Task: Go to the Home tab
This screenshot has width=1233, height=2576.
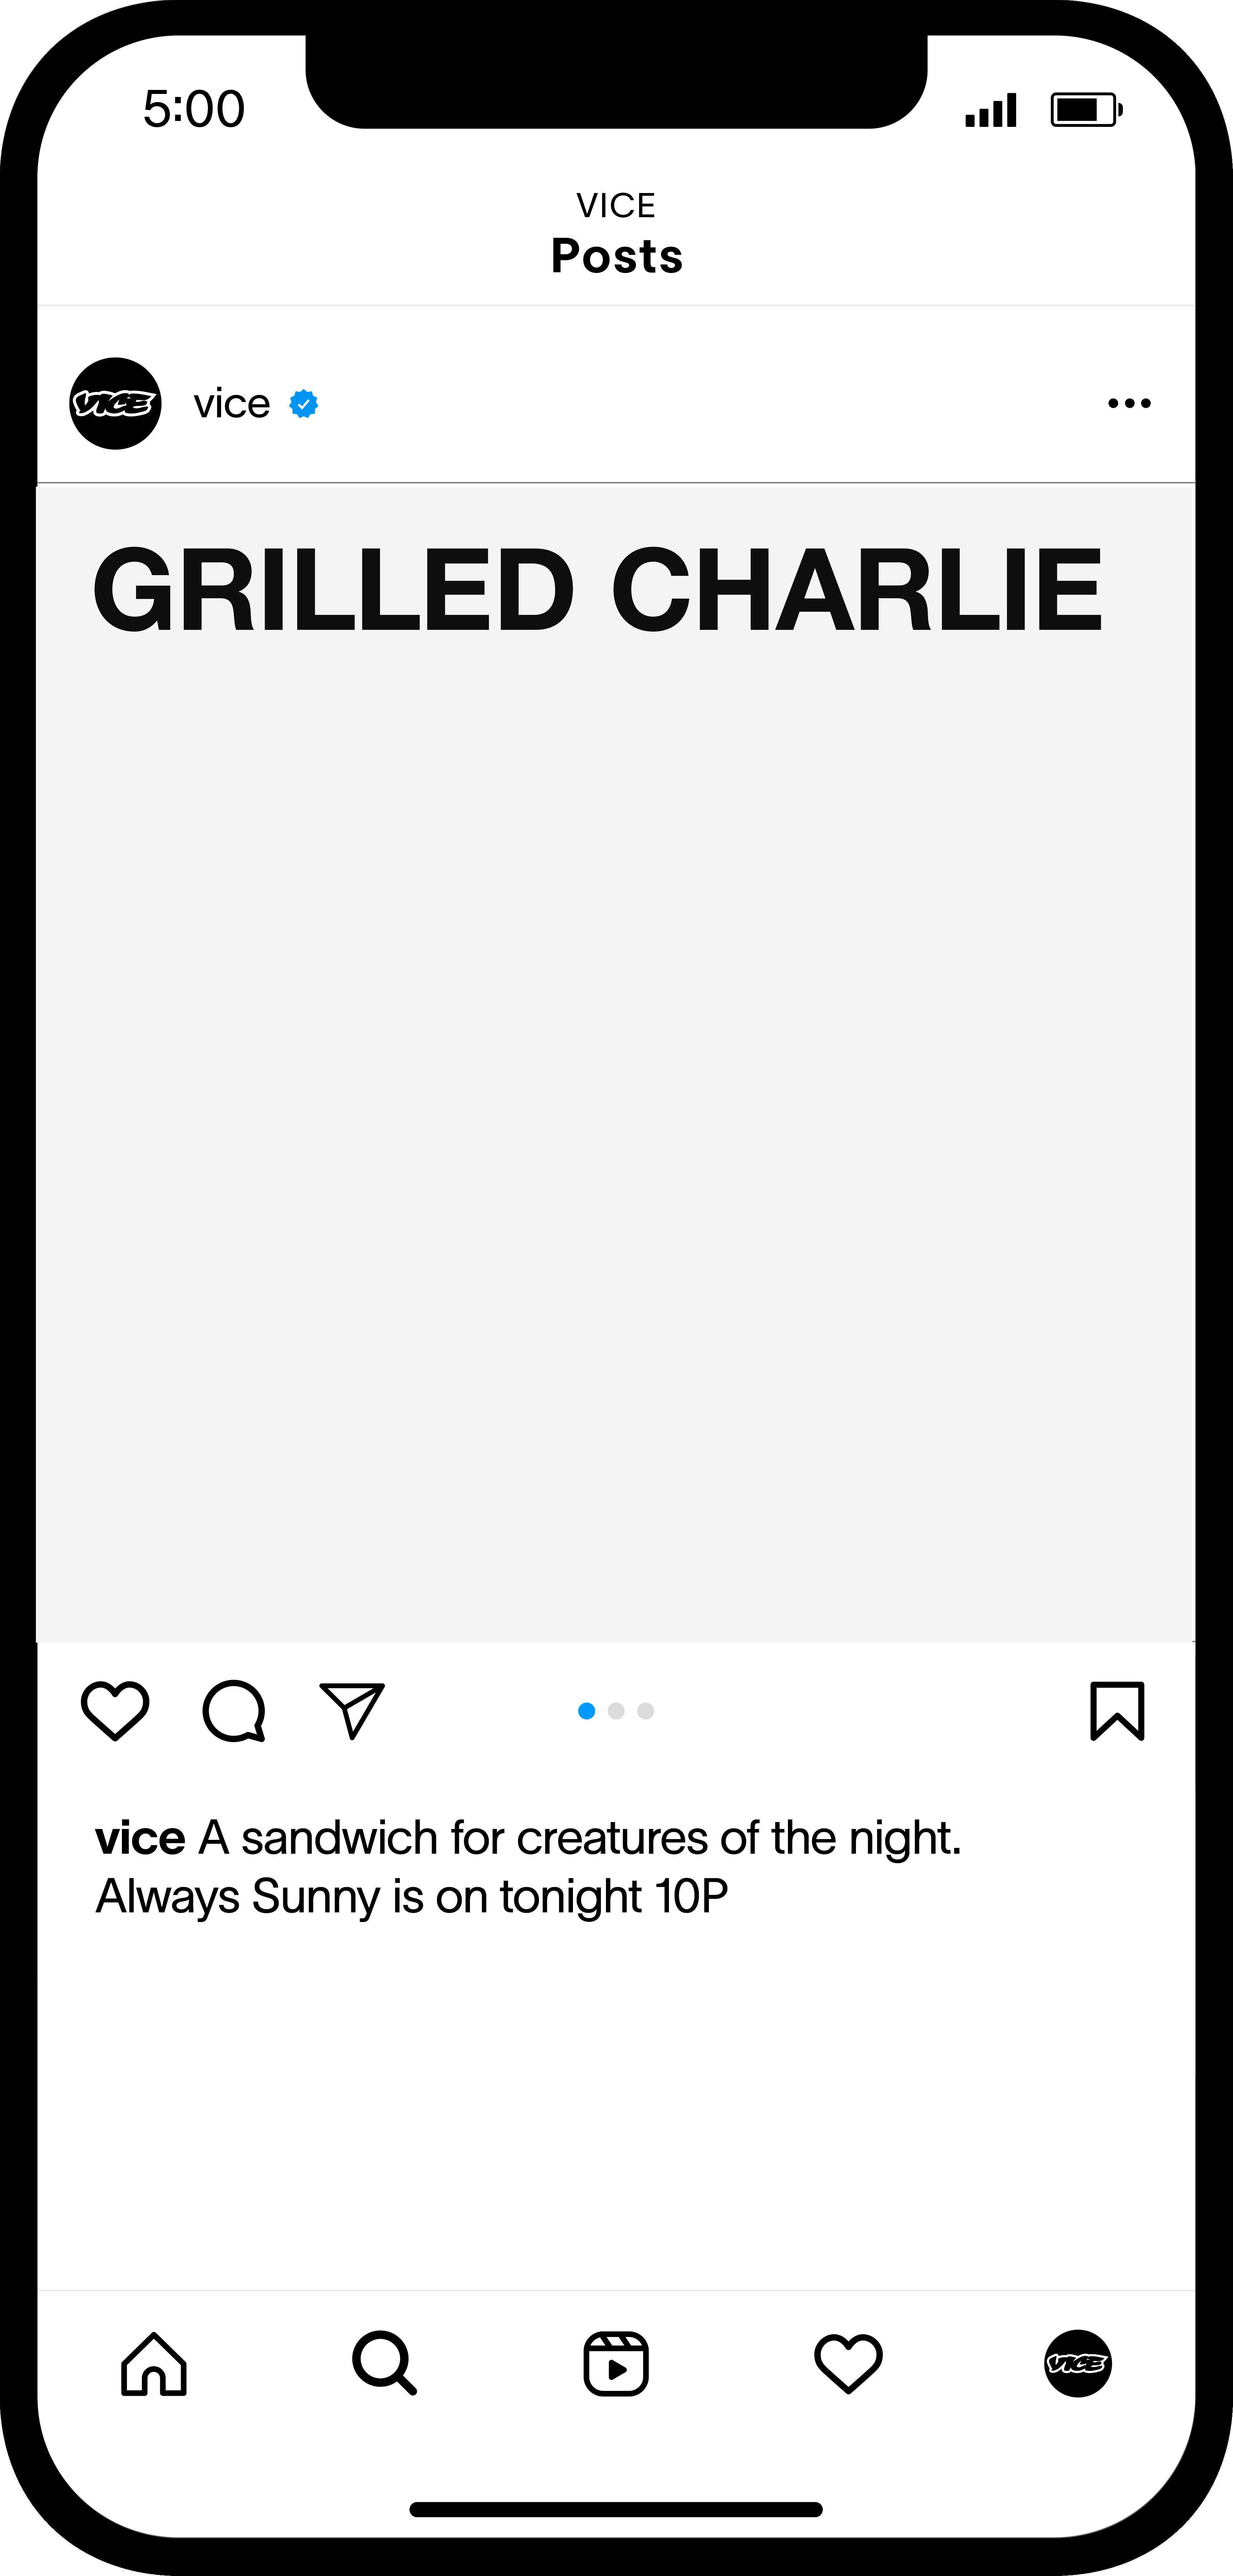Action: point(154,2364)
